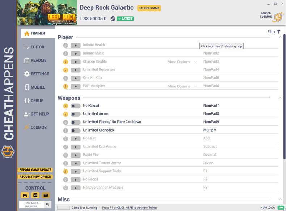Image resolution: width=286 pixels, height=211 pixels.
Task: Open the Get Help tab
Action: coord(37,114)
